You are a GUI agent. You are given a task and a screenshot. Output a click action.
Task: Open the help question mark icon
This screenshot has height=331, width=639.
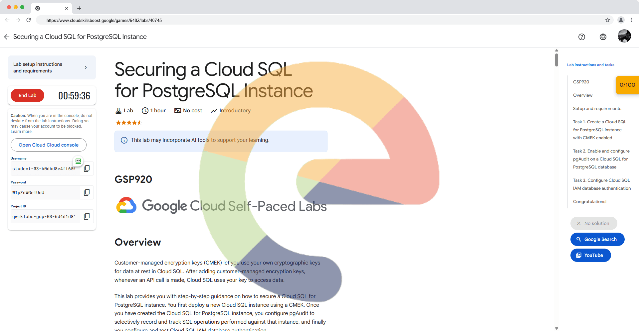pos(581,37)
